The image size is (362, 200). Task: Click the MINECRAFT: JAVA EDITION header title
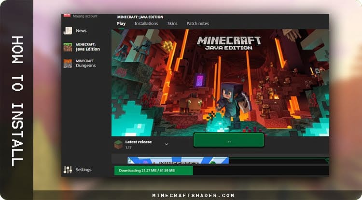click(x=140, y=17)
